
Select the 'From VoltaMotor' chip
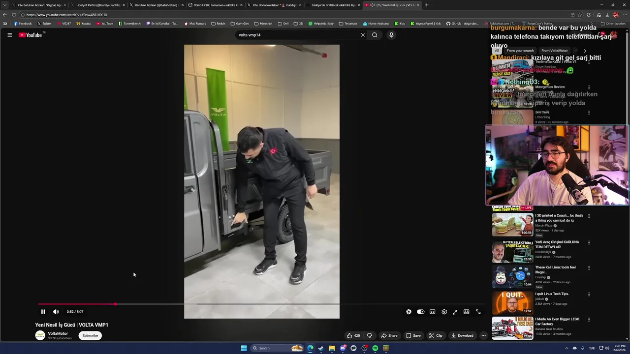click(x=554, y=51)
